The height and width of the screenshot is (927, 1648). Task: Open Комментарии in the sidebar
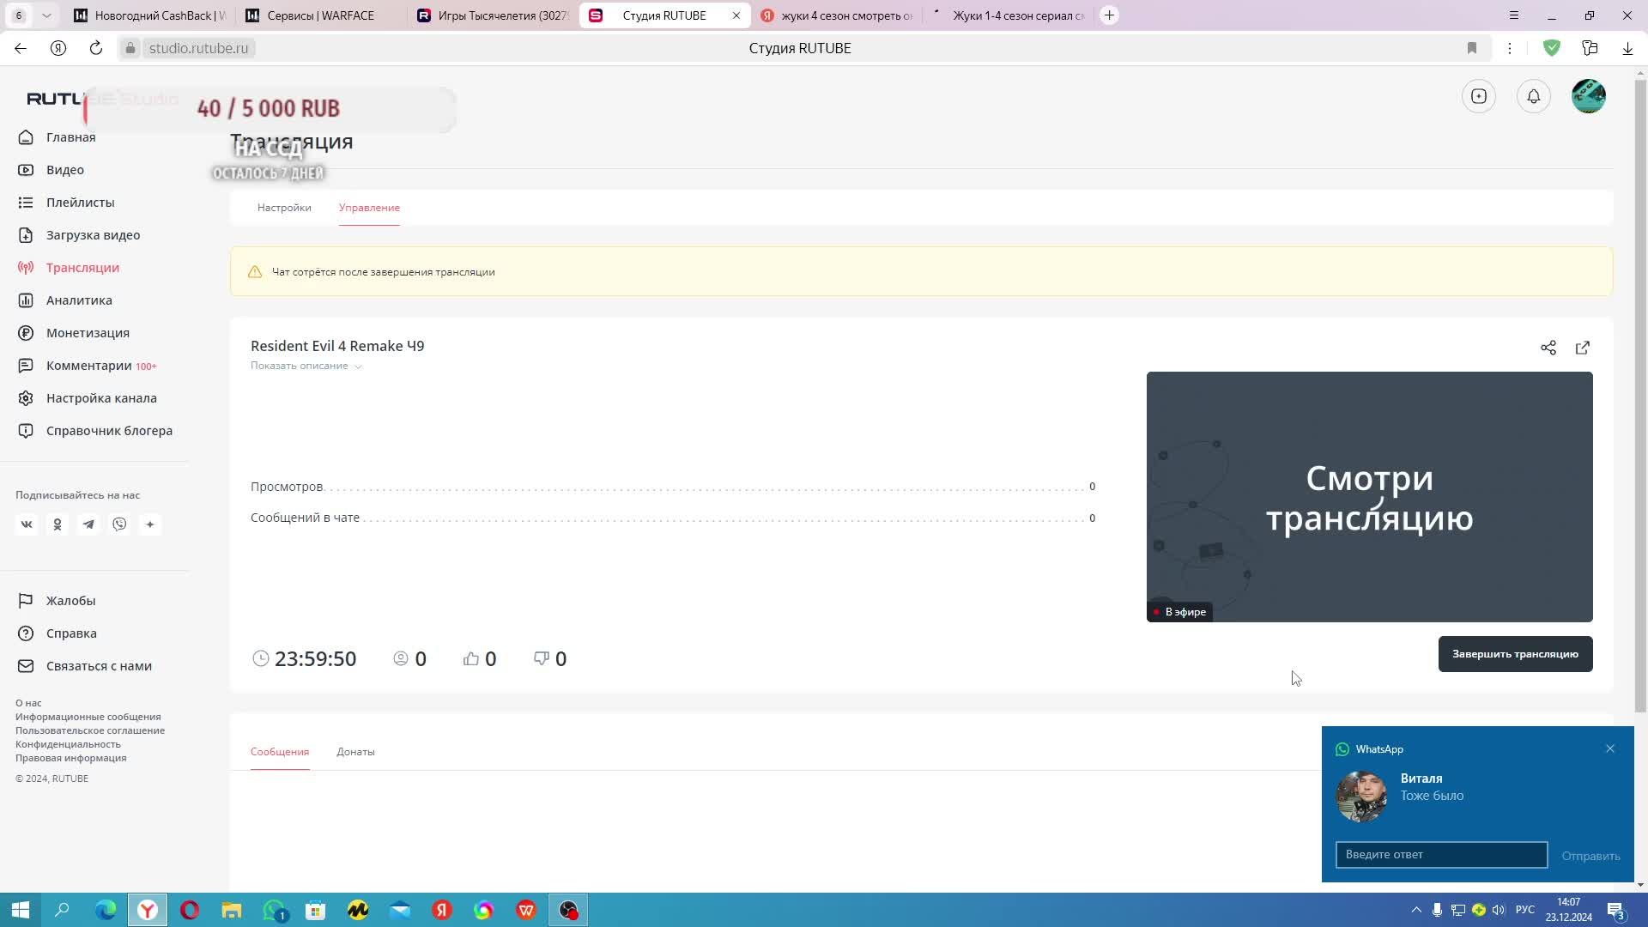click(88, 366)
